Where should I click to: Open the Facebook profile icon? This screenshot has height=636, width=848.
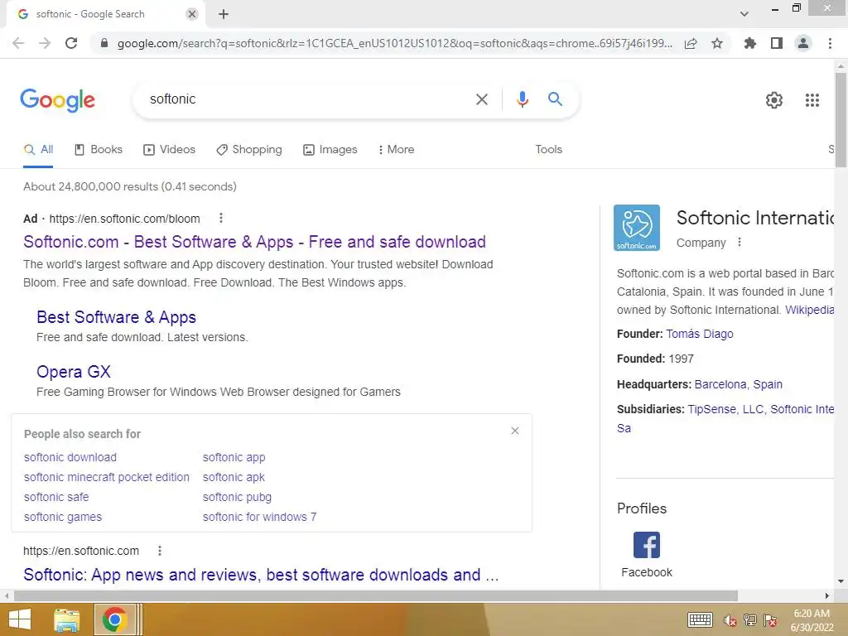coord(647,545)
